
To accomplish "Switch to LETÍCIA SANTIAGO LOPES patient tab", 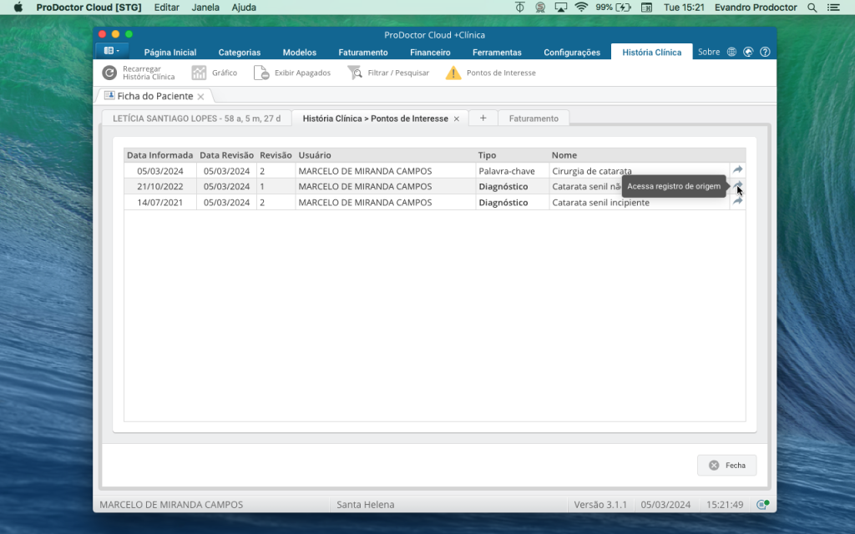I will click(x=197, y=118).
